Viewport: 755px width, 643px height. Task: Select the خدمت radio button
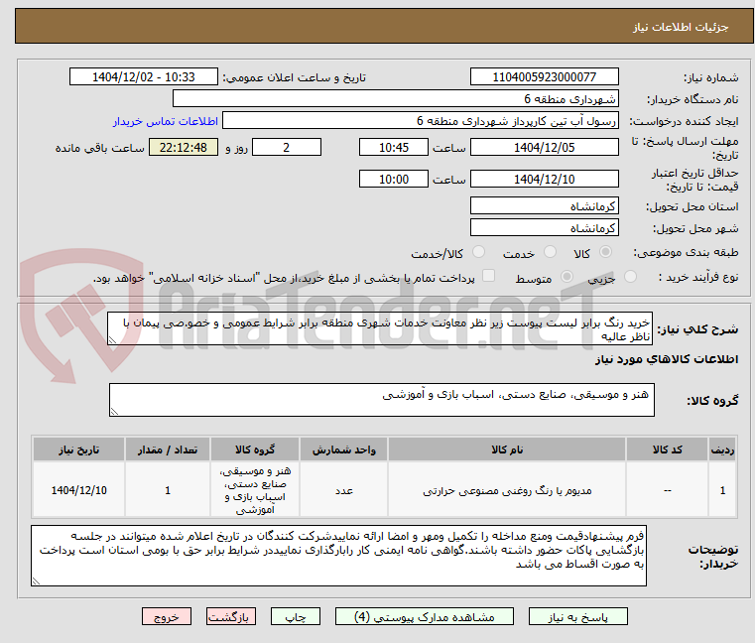pos(550,252)
